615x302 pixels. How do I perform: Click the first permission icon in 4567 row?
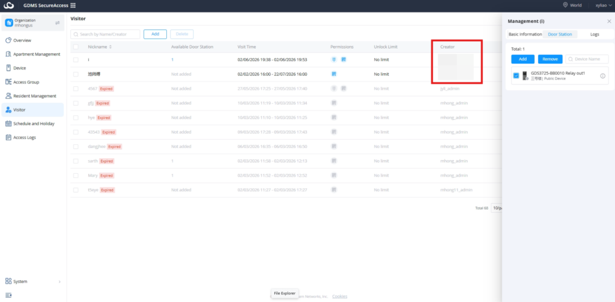[334, 89]
